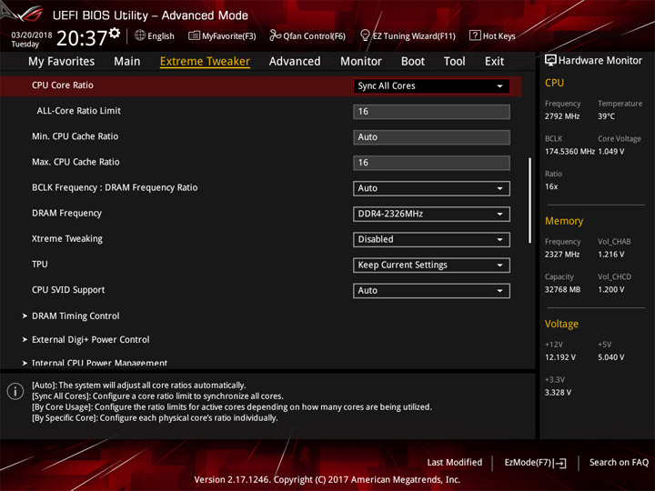Click the 12.192 V value

pos(560,357)
